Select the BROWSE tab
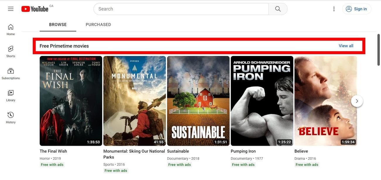 pyautogui.click(x=58, y=25)
